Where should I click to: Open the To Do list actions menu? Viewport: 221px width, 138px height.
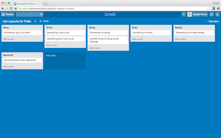pos(83,28)
